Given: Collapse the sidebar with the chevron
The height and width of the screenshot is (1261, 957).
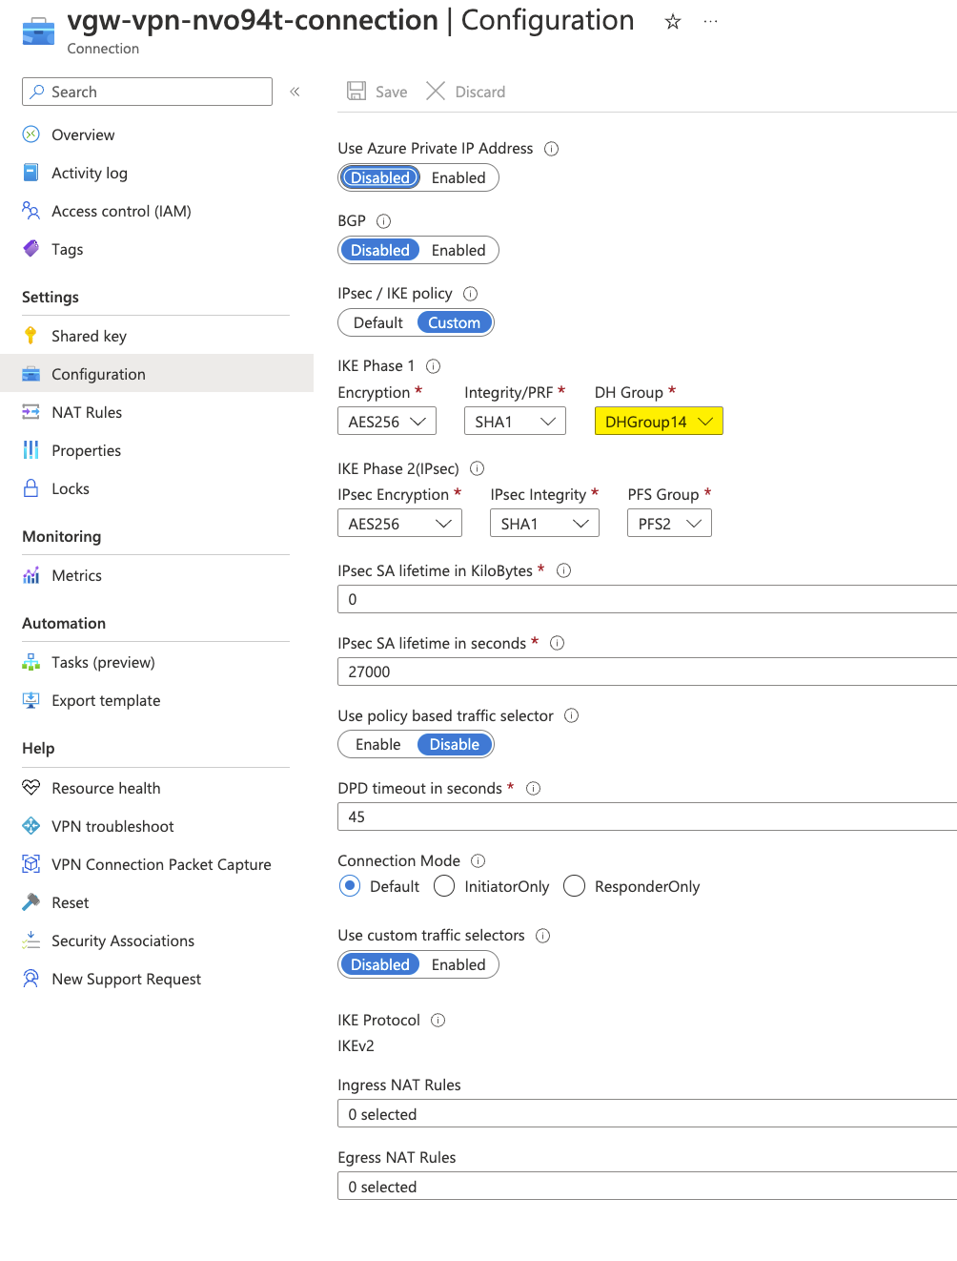Looking at the screenshot, I should [x=295, y=92].
